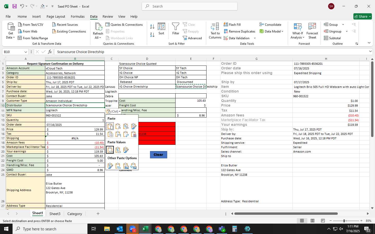The width and height of the screenshot is (375, 234).
Task: Select No Borders paste icon
Action: [110, 134]
